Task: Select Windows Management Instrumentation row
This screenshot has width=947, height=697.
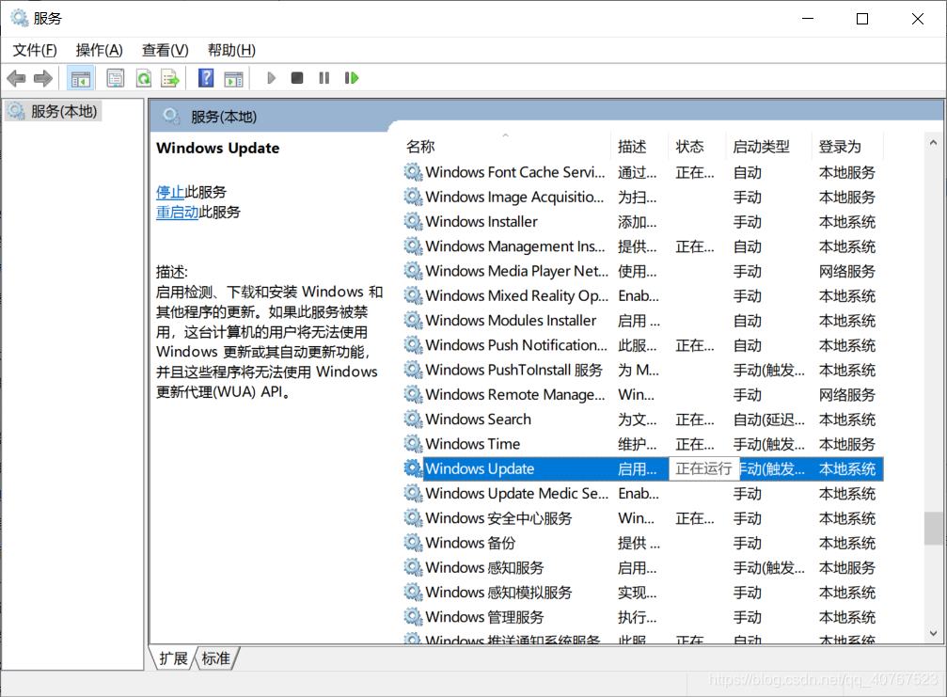Action: (x=642, y=246)
